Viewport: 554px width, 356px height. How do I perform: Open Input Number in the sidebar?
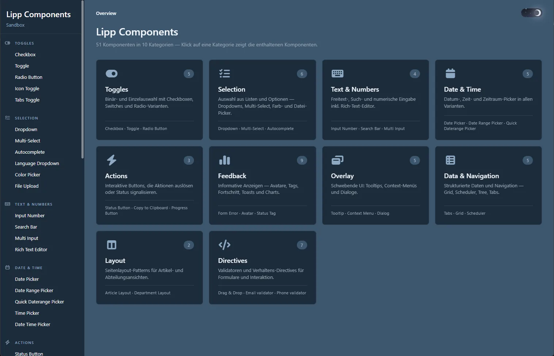pos(30,215)
